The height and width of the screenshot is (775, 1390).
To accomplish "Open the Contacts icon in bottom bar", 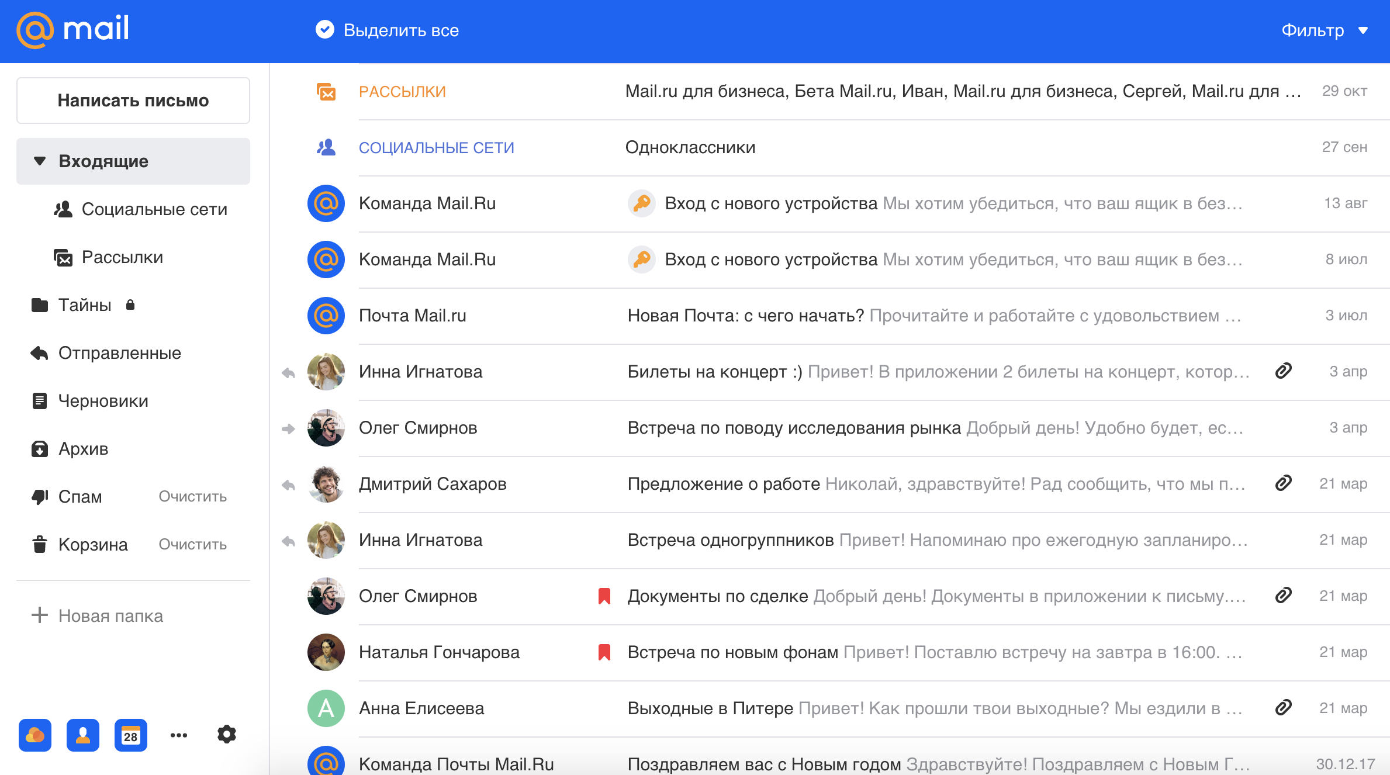I will click(x=83, y=735).
